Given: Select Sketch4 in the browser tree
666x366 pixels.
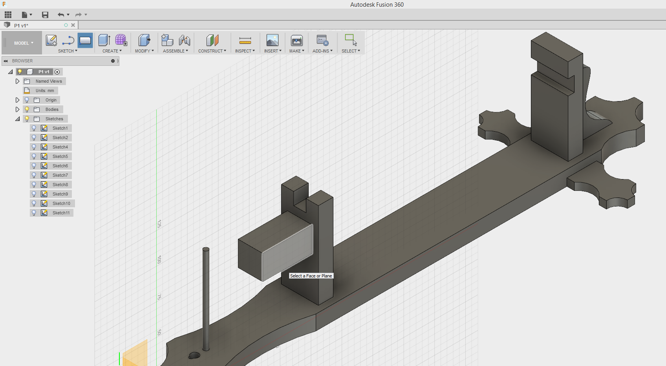Looking at the screenshot, I should point(60,147).
